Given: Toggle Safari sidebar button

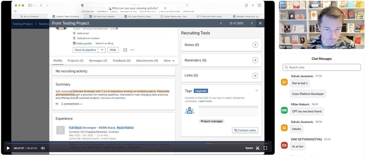Looking at the screenshot, I should (x=30, y=5).
